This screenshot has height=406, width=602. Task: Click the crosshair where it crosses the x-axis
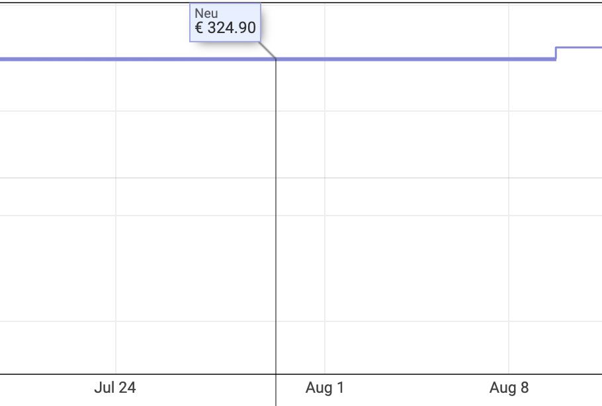(x=276, y=374)
